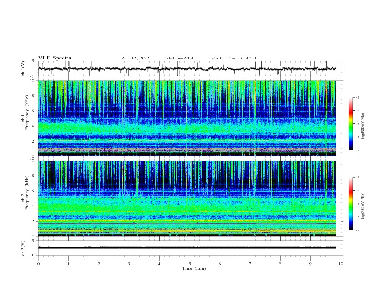The image size is (384, 296).
Task: Click the "-5" label on ch.2 color bar
Action: click(358, 204)
